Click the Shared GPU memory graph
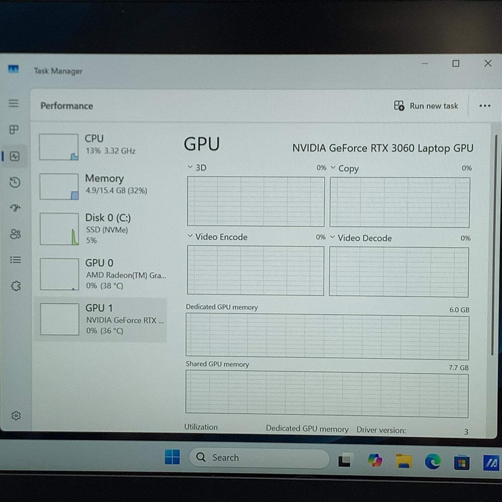This screenshot has width=502, height=502. point(327,394)
